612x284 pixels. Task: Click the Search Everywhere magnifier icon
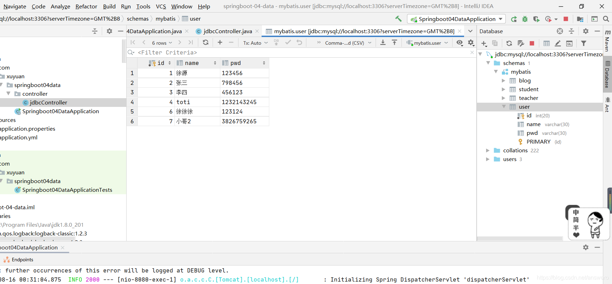[606, 19]
